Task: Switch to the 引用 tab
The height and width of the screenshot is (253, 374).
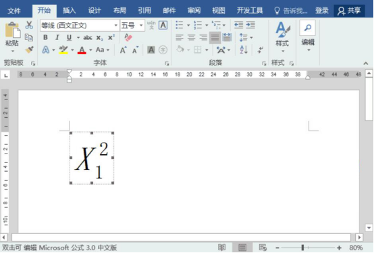Action: [x=144, y=11]
